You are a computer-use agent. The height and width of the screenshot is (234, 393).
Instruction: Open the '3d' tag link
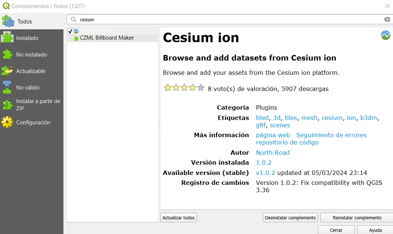pos(277,118)
